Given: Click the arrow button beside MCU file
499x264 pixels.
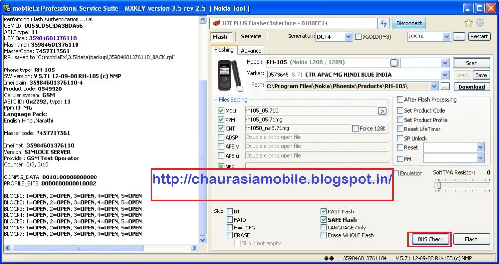Looking at the screenshot, I should click(x=382, y=111).
